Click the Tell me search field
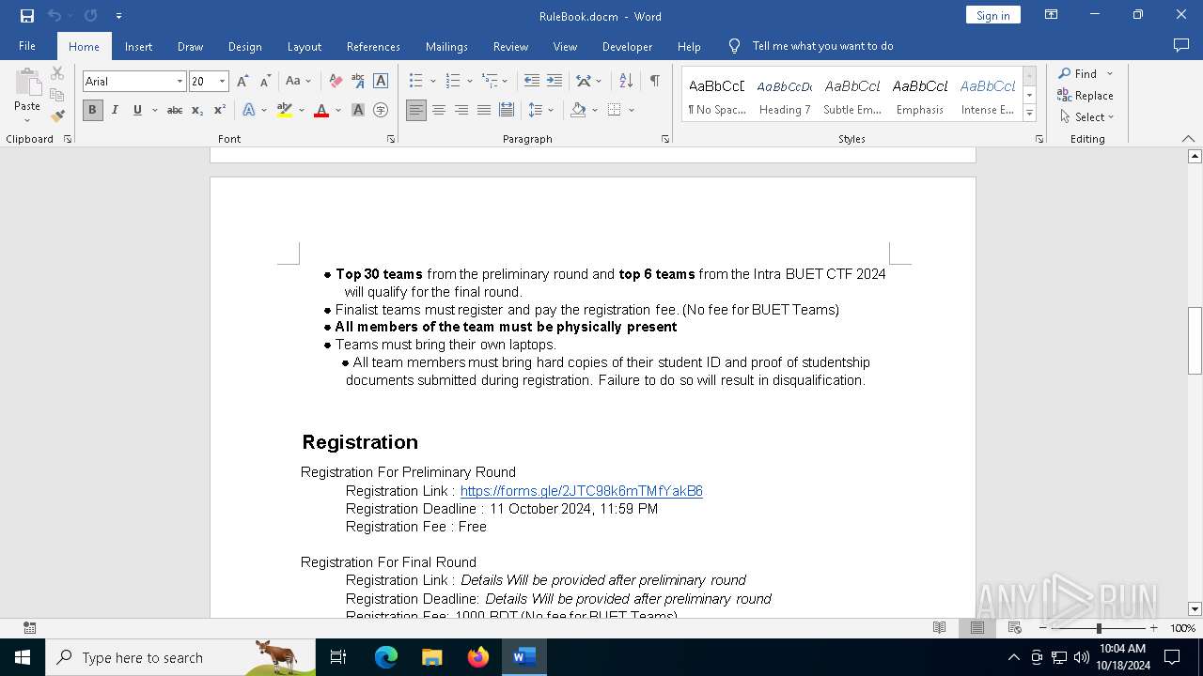This screenshot has height=676, width=1203. [x=822, y=46]
